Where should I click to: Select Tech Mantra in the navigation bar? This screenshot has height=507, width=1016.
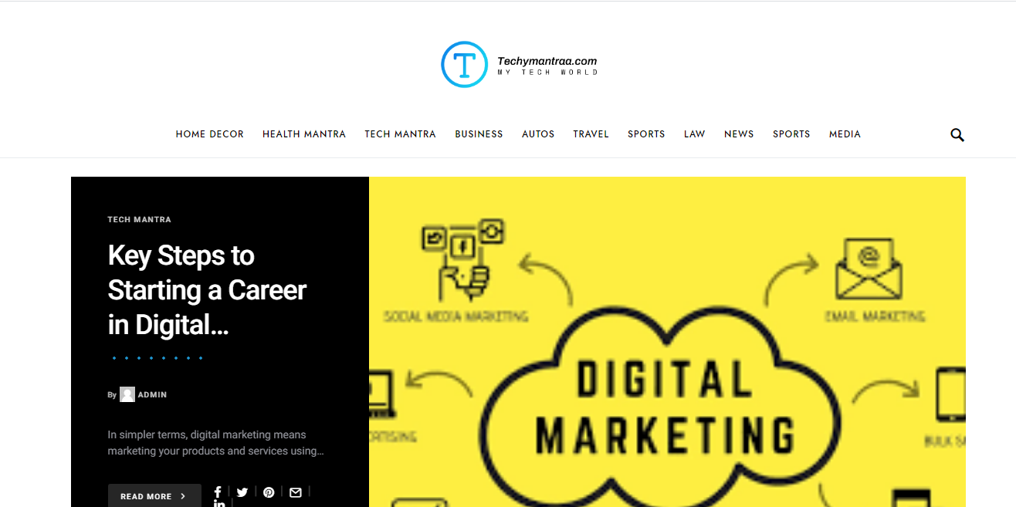400,134
